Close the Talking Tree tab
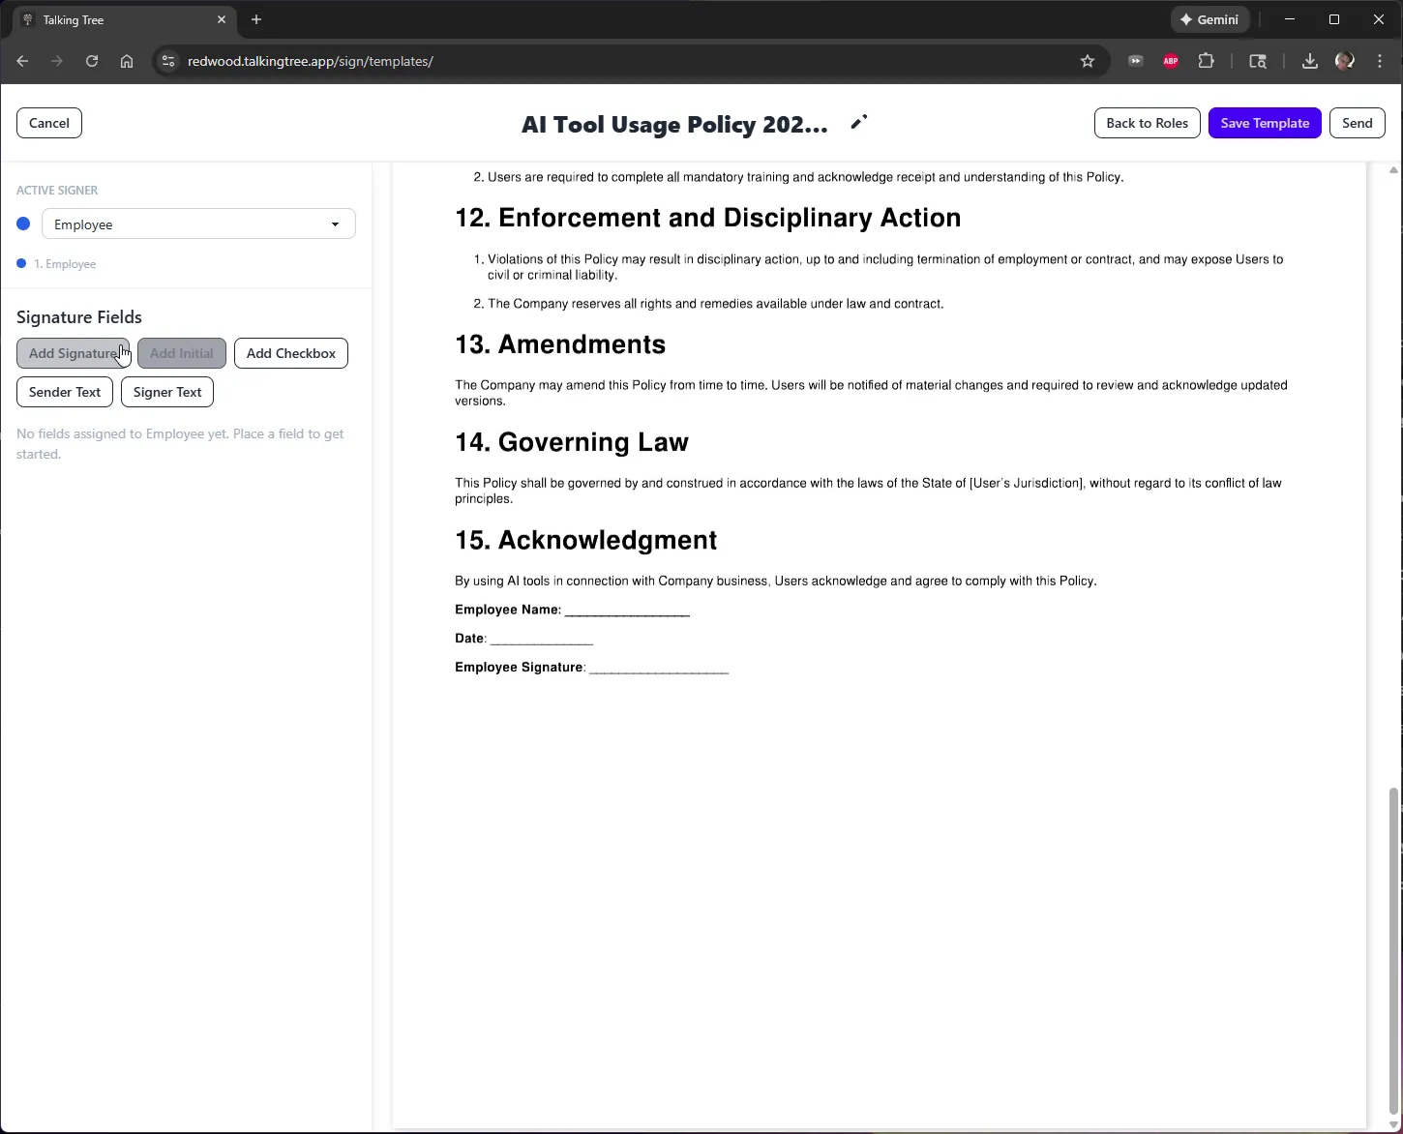Image resolution: width=1403 pixels, height=1134 pixels. (222, 19)
